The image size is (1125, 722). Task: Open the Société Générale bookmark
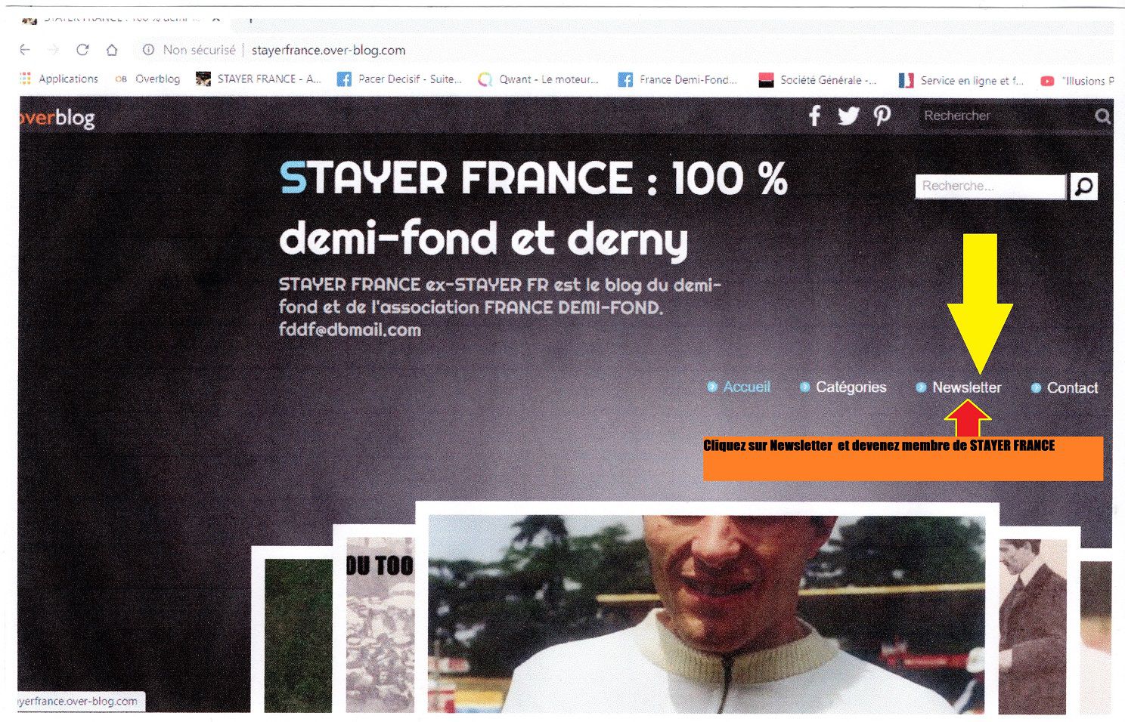[818, 80]
